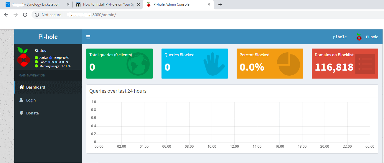Click the Pi-hole logo in Status panel
The height and width of the screenshot is (163, 384).
(24, 56)
